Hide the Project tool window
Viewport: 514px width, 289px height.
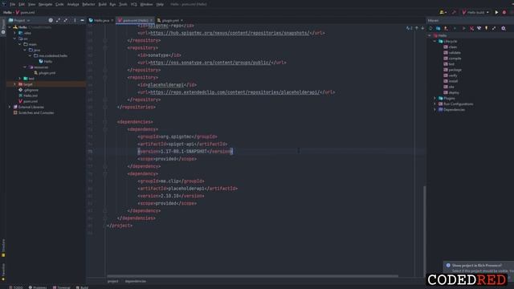[82, 20]
